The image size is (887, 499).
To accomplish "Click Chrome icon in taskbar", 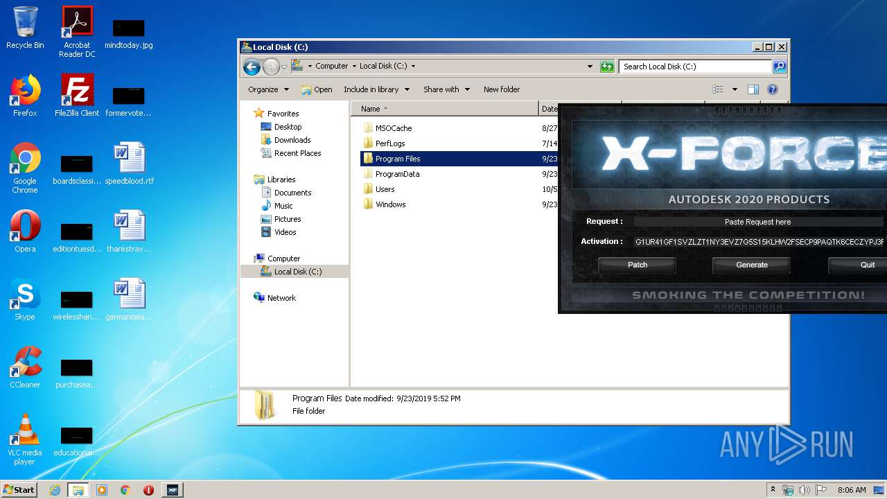I will [125, 490].
